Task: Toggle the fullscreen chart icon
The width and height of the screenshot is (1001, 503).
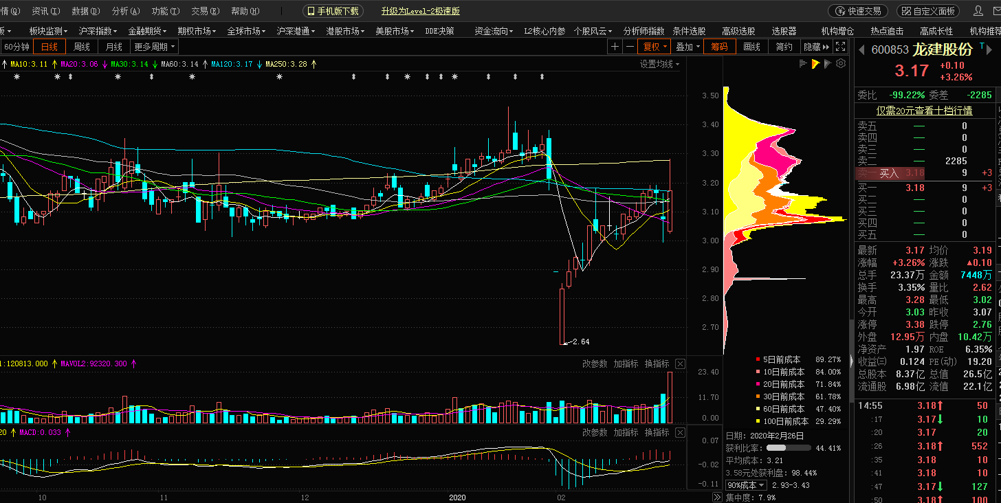Action: pos(841,47)
